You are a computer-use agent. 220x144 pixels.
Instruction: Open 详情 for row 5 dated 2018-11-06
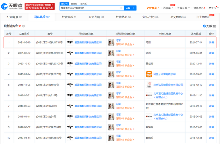coord(211,85)
